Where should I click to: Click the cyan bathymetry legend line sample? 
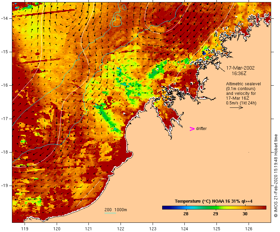pyautogui.click(x=110, y=213)
